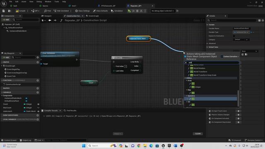Compile the Repeater_BP blueprint
The width and height of the screenshot is (265, 149).
(x=20, y=11)
